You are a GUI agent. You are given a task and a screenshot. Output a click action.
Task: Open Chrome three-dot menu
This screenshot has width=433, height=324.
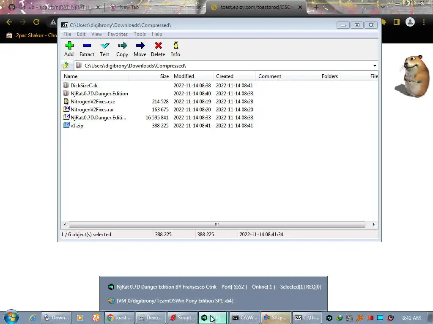point(424,22)
